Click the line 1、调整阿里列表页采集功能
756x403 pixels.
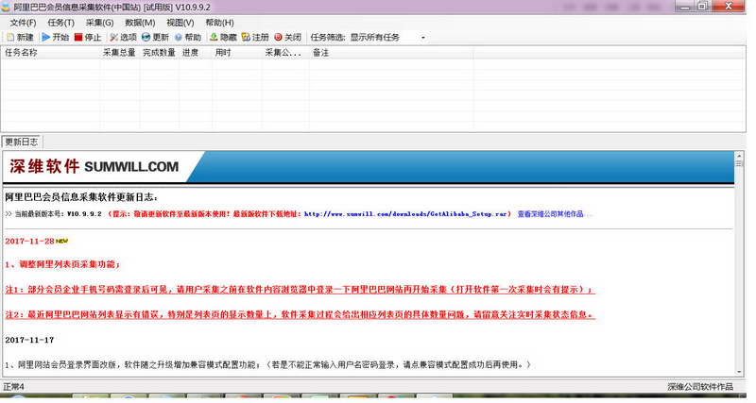[x=62, y=264]
